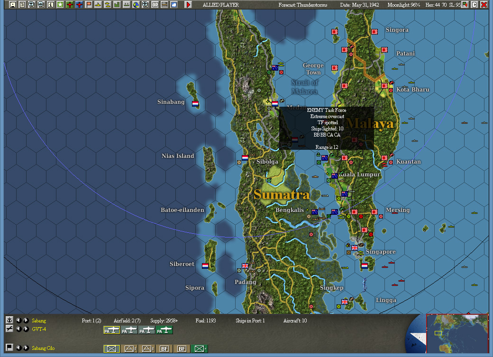Open the "Sabang" base name link
This screenshot has width=493, height=357.
(39, 320)
